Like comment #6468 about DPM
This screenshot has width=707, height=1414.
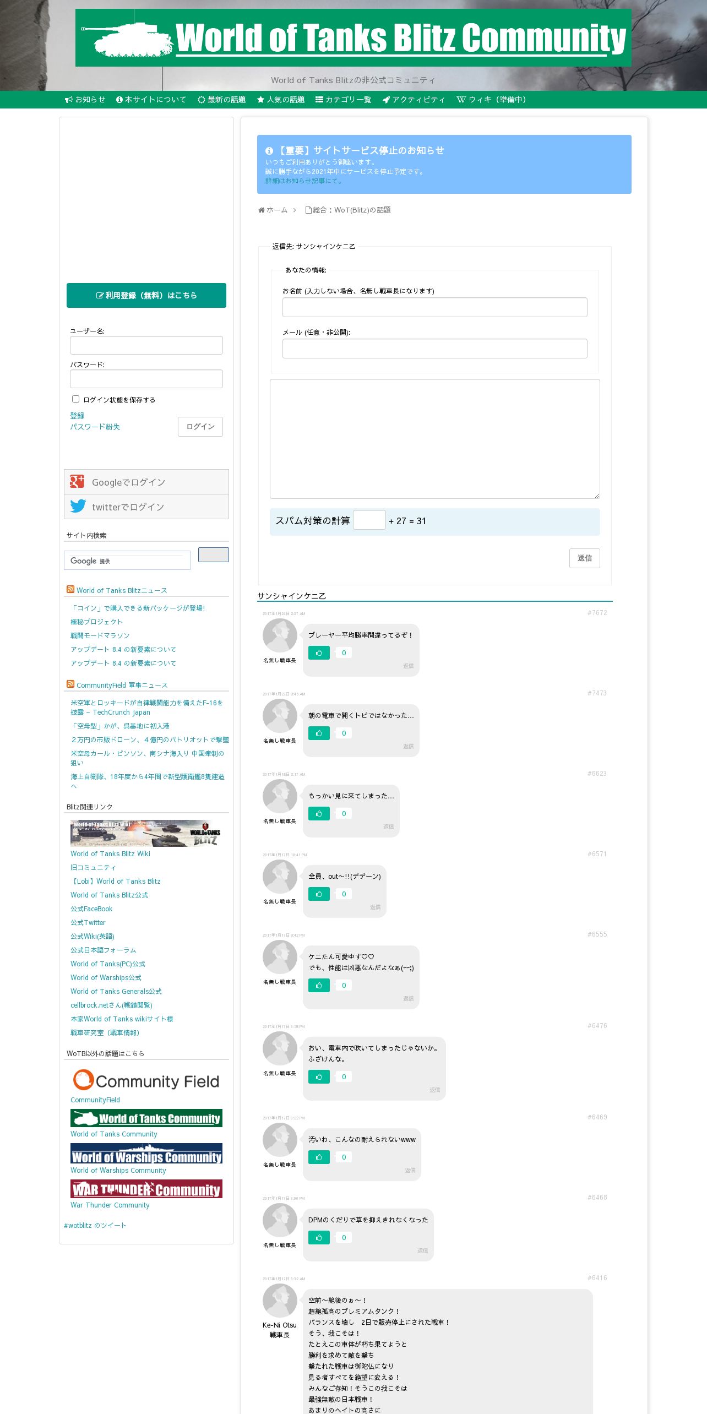click(x=319, y=1238)
